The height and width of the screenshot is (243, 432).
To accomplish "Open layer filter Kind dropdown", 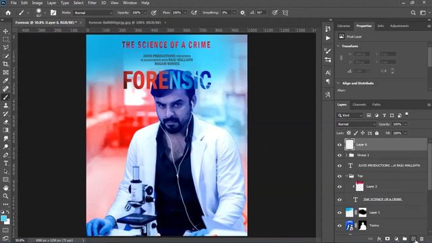I will [350, 115].
